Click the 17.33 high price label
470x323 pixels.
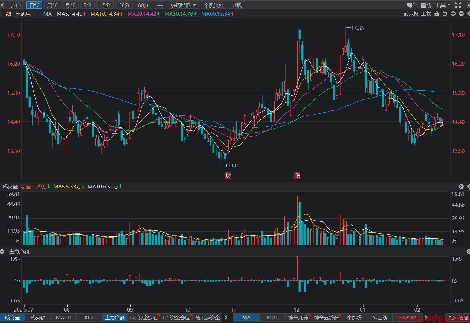click(x=357, y=28)
